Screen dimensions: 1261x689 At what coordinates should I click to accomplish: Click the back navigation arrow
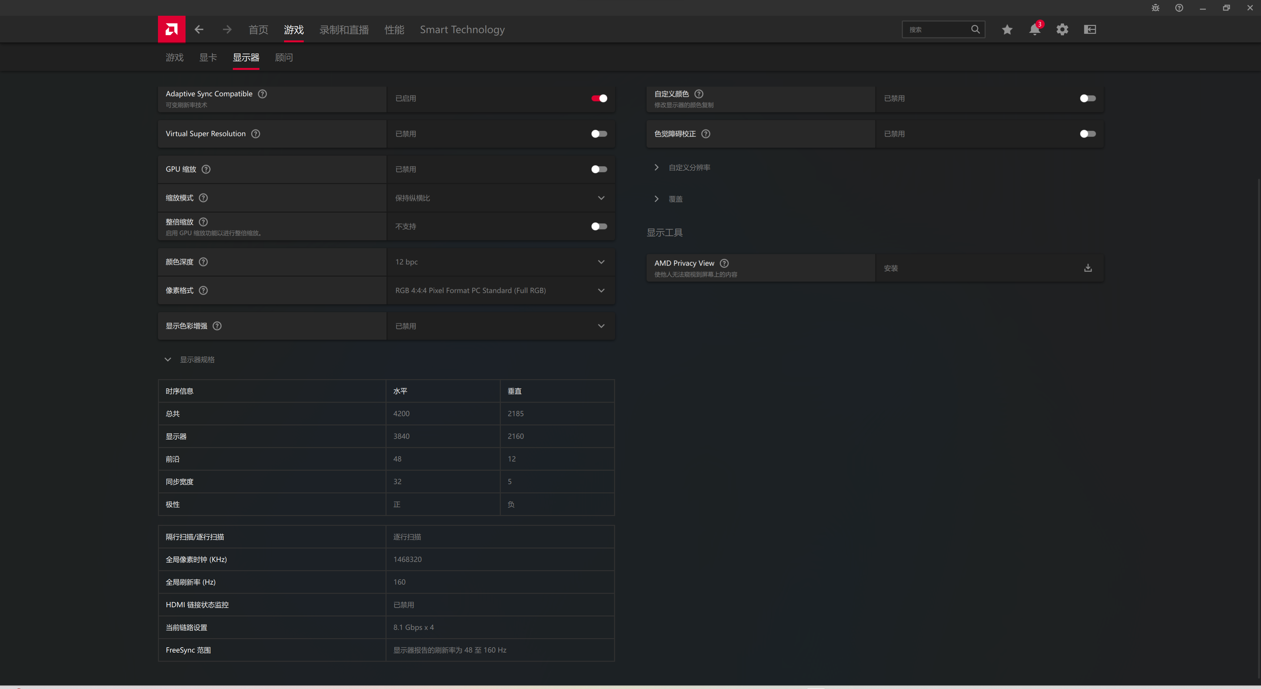(199, 29)
